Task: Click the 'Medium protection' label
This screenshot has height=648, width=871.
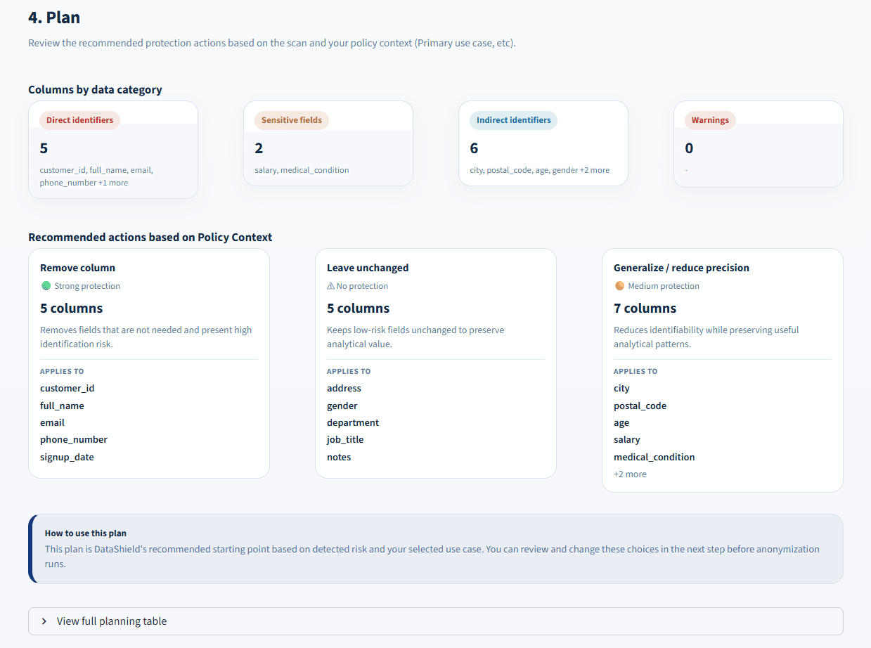Action: point(664,286)
